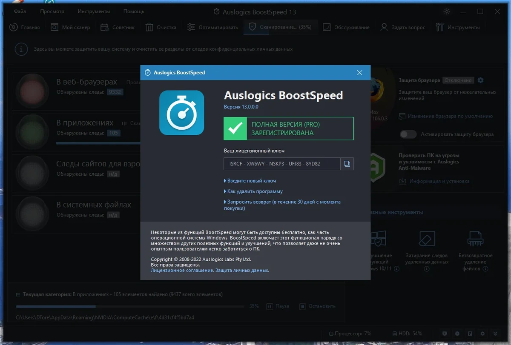This screenshot has width=511, height=345.
Task: Click the Отключено status badge
Action: point(458,80)
